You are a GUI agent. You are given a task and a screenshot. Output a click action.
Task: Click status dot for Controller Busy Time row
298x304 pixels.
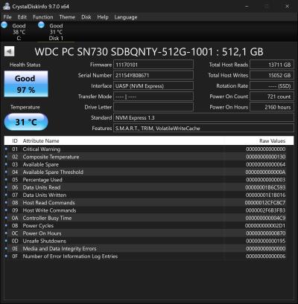click(x=6, y=218)
